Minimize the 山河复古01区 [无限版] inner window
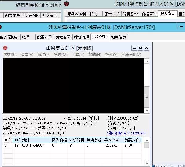Screen dimensions: 185x167 coord(134,48)
